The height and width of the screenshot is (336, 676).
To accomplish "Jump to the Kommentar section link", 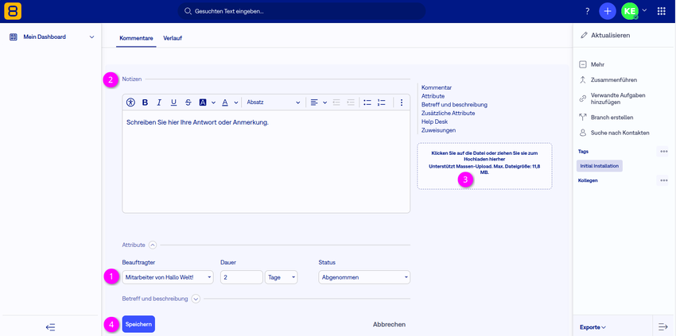I will [437, 87].
